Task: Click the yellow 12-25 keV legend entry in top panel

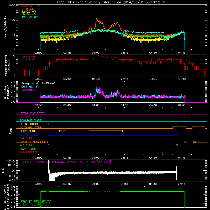Action: pyautogui.click(x=29, y=12)
